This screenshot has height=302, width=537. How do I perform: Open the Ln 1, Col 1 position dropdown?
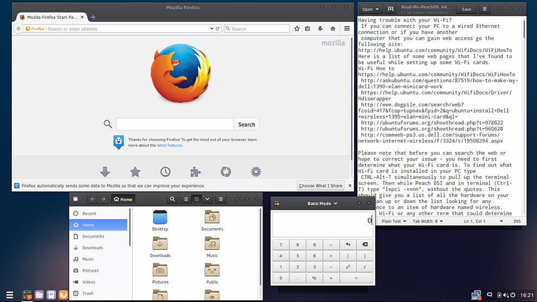(483, 221)
